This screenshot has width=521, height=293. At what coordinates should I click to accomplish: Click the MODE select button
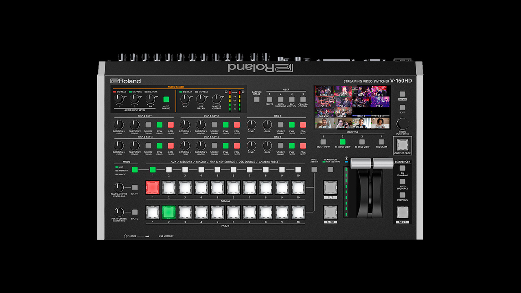[135, 170]
